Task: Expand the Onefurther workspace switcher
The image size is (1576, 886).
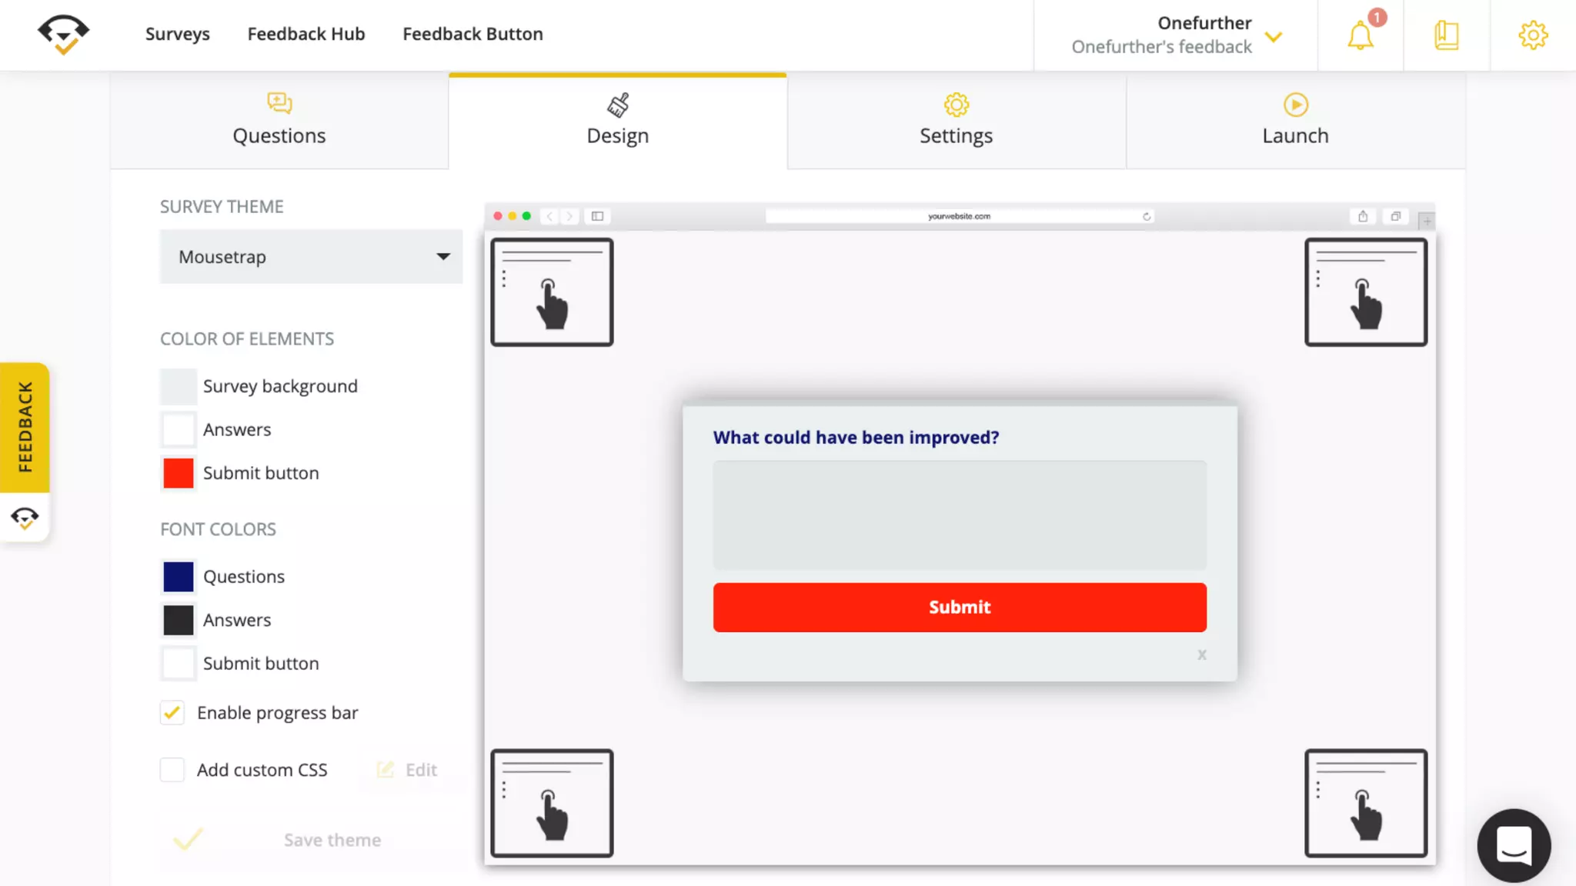Action: [x=1274, y=36]
